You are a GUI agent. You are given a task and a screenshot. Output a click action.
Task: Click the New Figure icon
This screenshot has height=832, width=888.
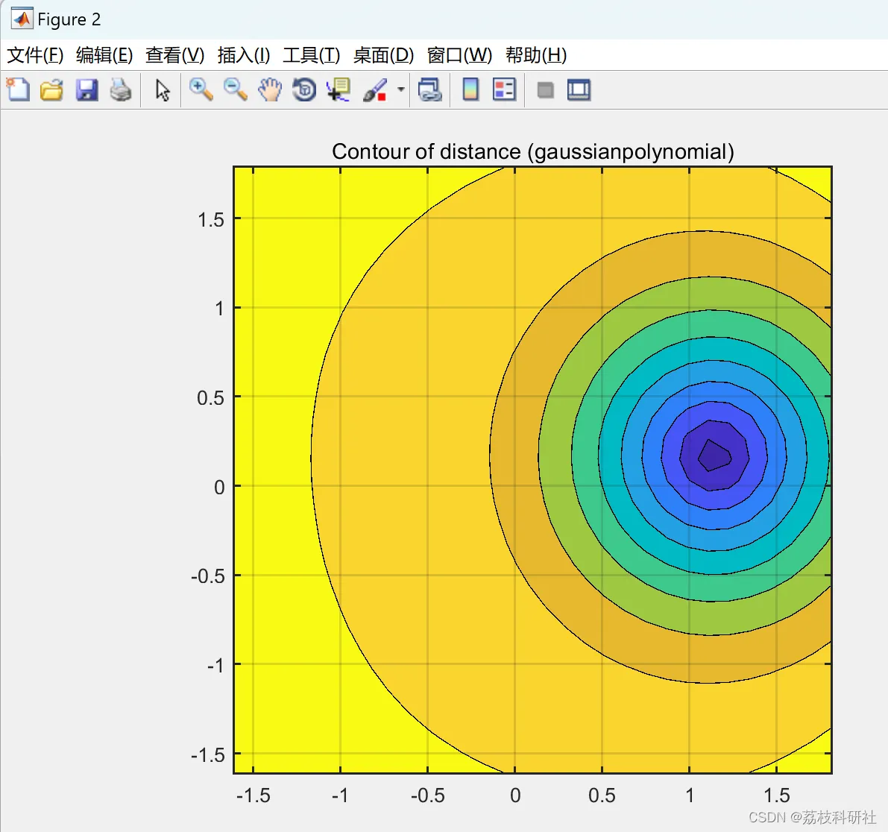pos(18,90)
